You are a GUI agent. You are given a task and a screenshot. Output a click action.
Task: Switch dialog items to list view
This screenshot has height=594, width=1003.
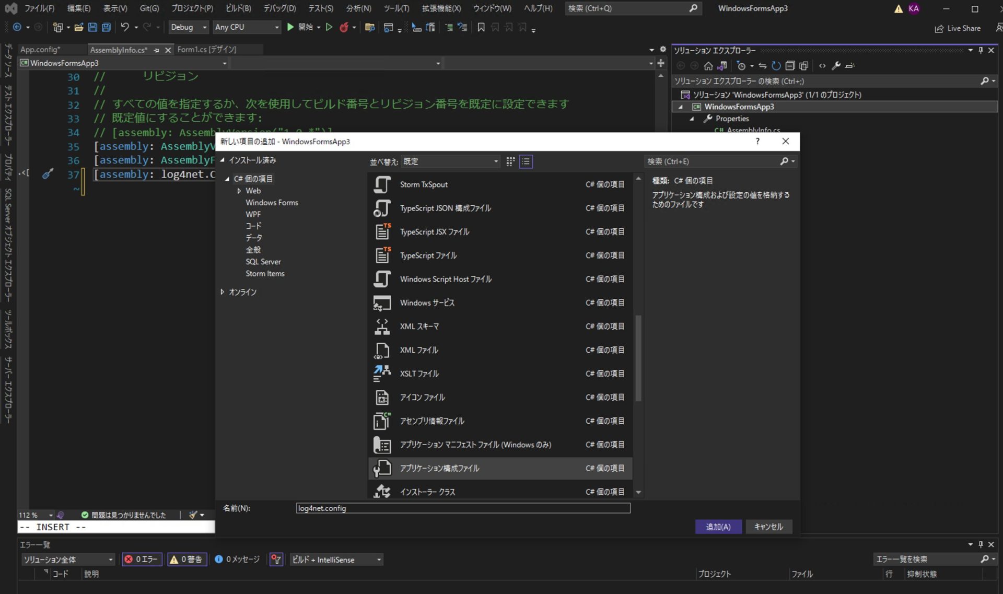point(526,161)
